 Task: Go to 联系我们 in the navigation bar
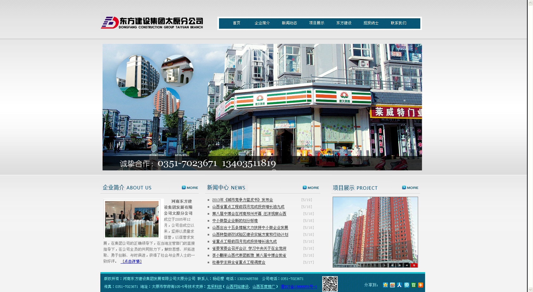[398, 23]
